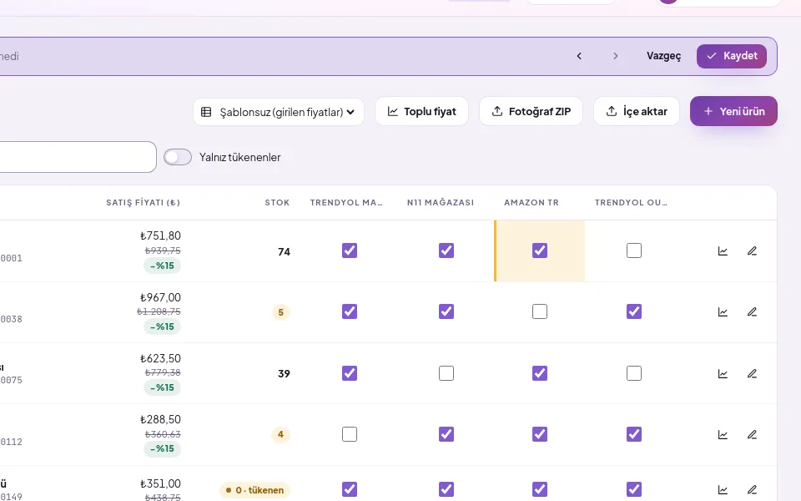Click the stock value 39
This screenshot has width=801, height=501.
click(x=284, y=374)
